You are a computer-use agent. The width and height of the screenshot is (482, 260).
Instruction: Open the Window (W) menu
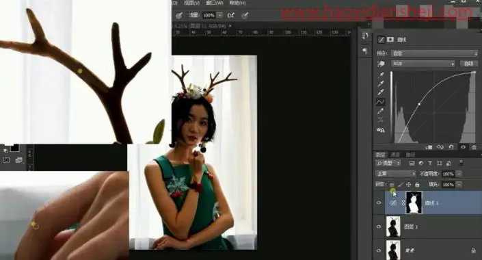point(215,3)
